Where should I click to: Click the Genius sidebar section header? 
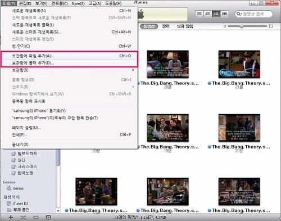(9, 182)
